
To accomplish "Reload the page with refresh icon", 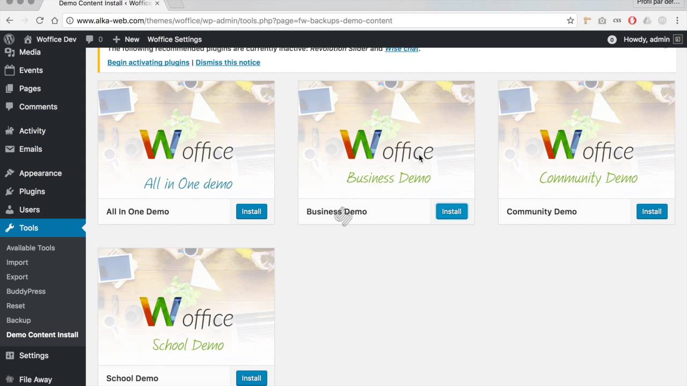I will [40, 20].
